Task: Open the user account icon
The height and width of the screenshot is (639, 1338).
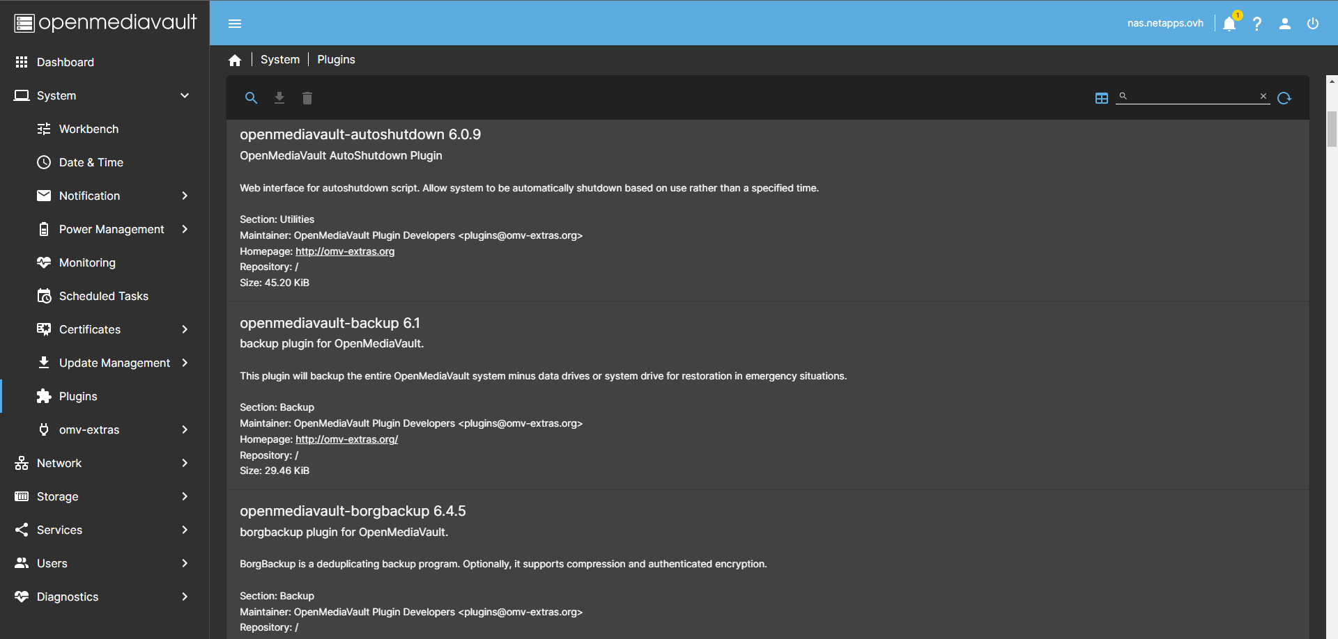Action: [x=1285, y=24]
